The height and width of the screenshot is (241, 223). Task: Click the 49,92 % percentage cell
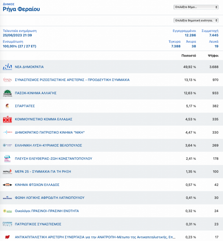click(190, 67)
